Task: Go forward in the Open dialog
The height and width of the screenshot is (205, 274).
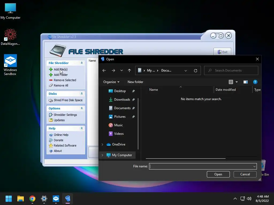Action: click(113, 70)
